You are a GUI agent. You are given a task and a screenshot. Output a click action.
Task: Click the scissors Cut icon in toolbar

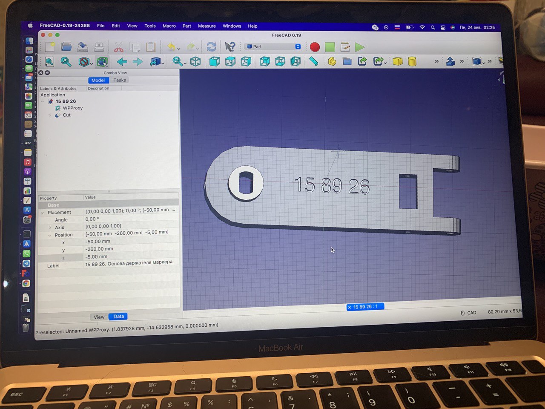[x=118, y=47]
